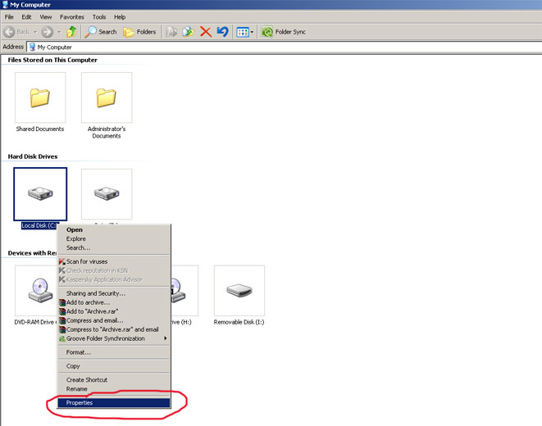Expand Groove Folder Synchronization submenu

coord(114,338)
